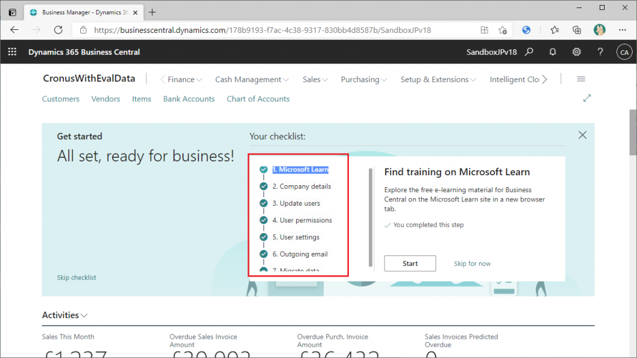637x358 pixels.
Task: Open the Chart of Accounts link
Action: (x=258, y=99)
